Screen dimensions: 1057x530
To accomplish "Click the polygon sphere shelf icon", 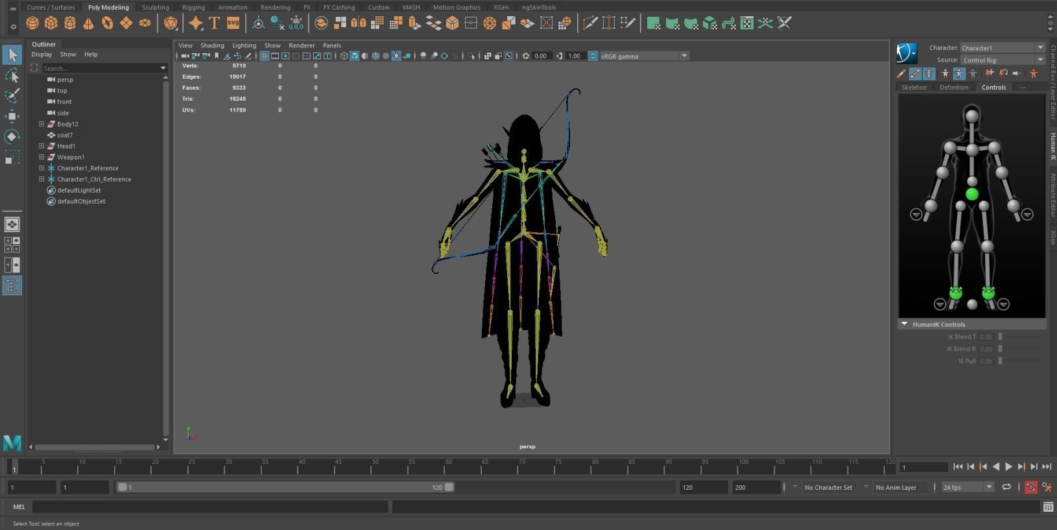I will click(32, 23).
